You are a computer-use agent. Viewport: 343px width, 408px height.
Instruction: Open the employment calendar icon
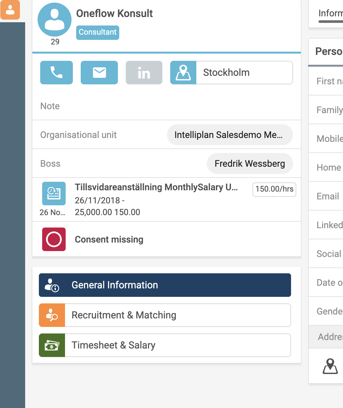point(54,194)
